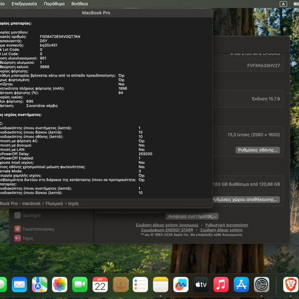This screenshot has width=299, height=299.
Task: Launch Reminders from the Dock
Action: [x=141, y=285]
